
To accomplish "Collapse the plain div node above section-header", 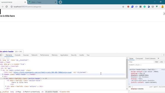I will pos(3,76).
